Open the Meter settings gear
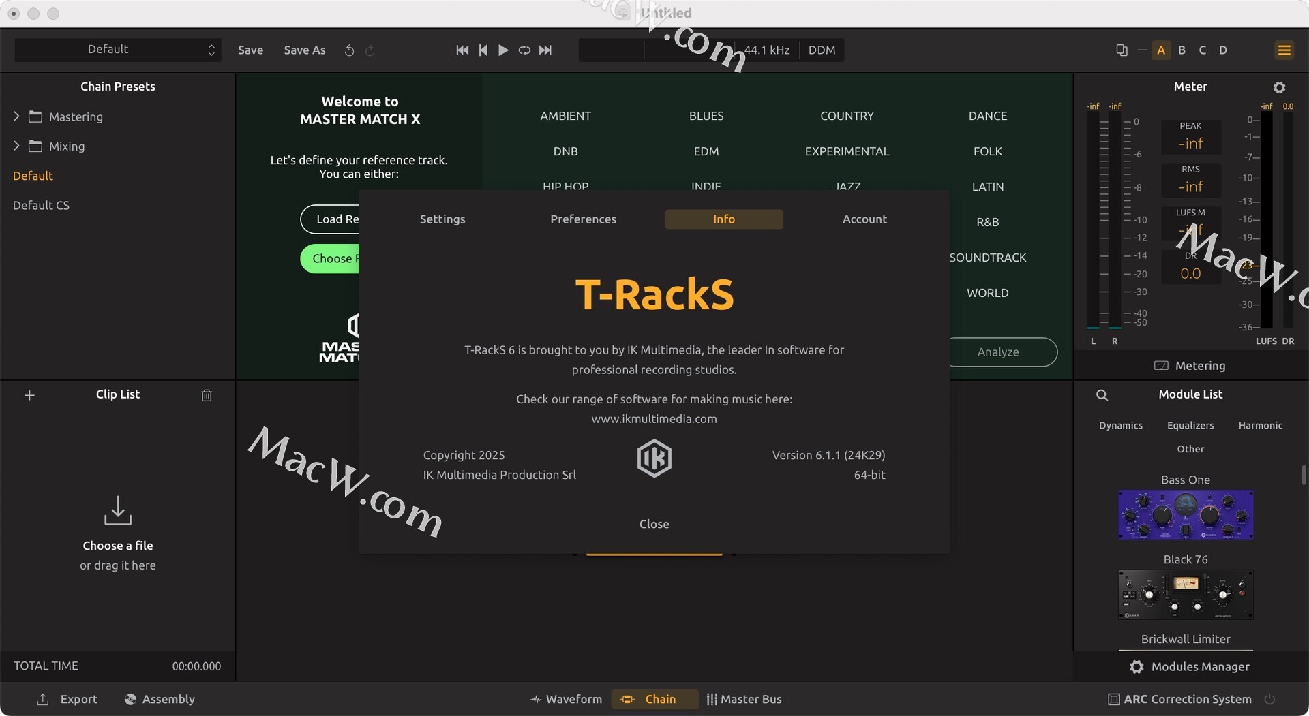The image size is (1309, 716). tap(1279, 87)
